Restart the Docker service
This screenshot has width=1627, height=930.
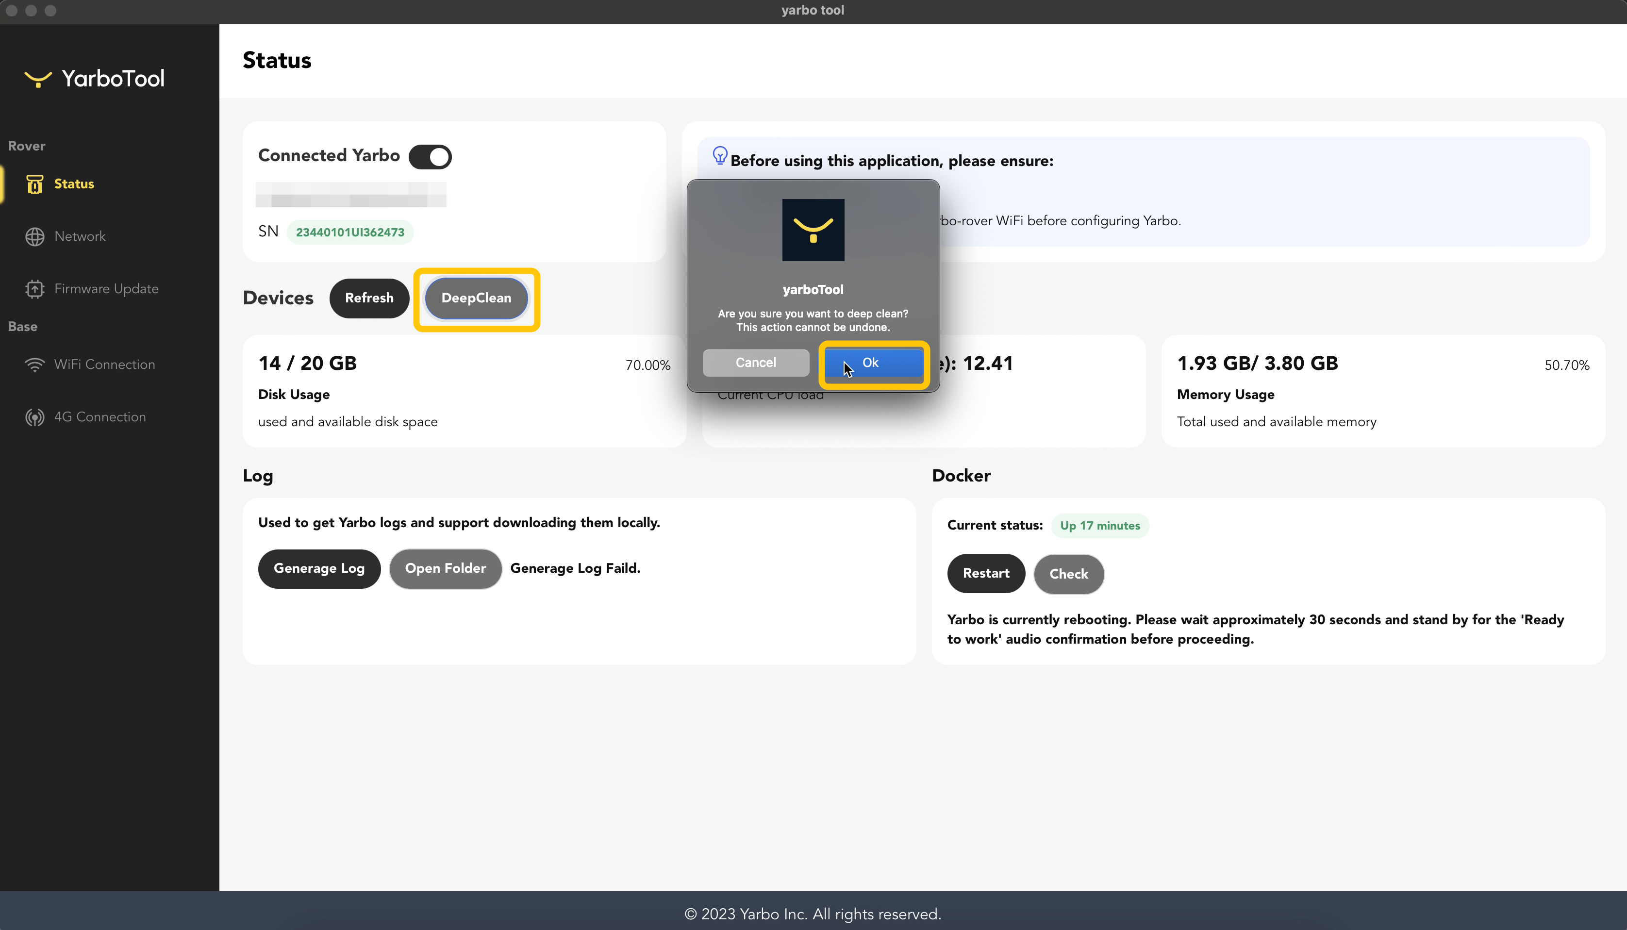click(985, 574)
